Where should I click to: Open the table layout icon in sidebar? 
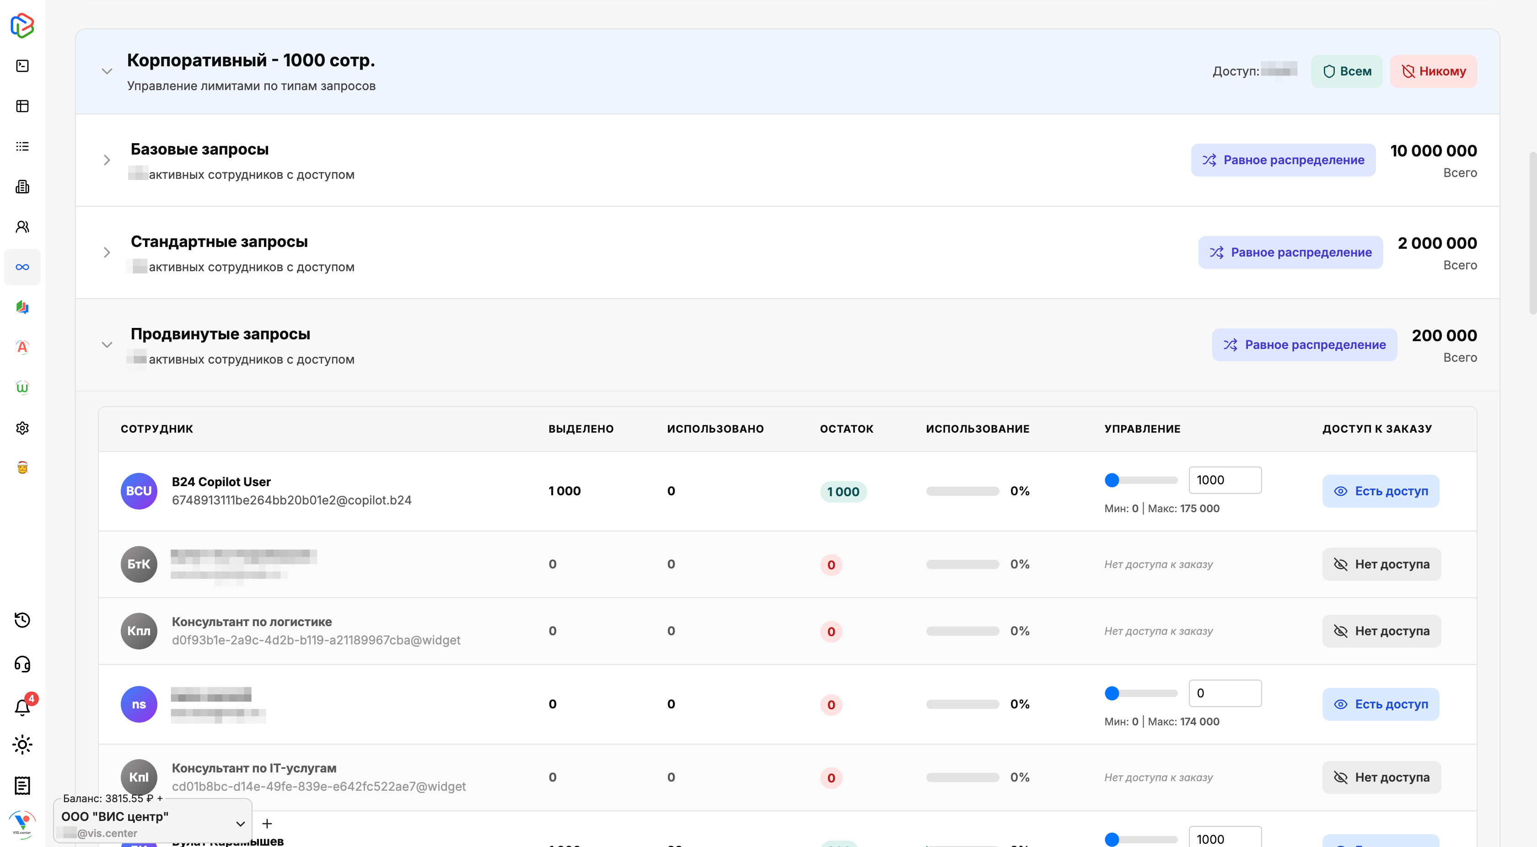[x=23, y=106]
